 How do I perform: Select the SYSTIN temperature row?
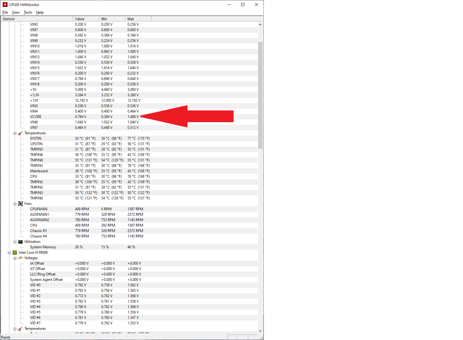pos(129,138)
